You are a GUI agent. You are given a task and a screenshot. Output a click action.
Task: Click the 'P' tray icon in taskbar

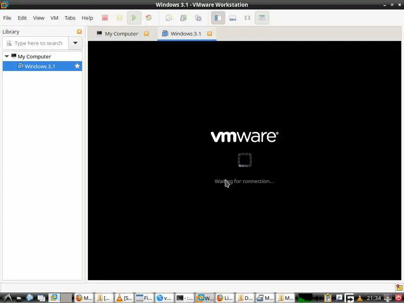[x=327, y=298]
